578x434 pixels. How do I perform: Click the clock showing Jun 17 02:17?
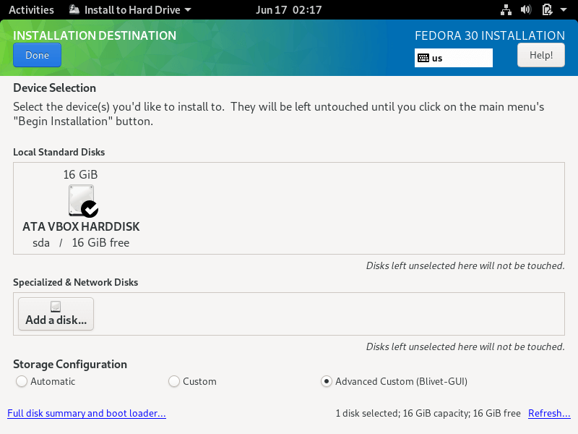point(288,9)
